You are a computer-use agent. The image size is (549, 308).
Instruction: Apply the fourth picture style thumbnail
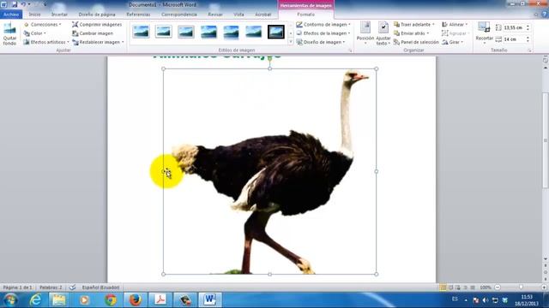click(208, 32)
